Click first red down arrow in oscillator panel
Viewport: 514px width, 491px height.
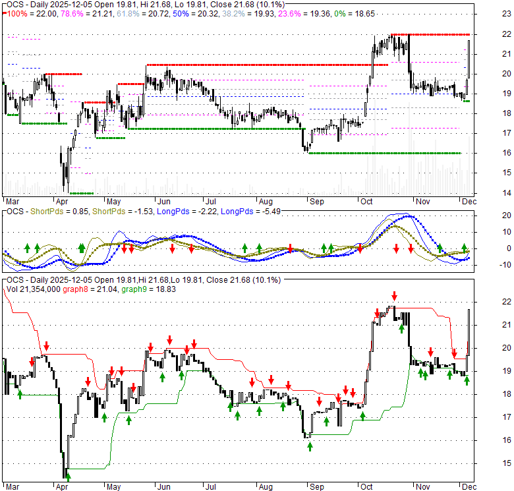coord(125,248)
